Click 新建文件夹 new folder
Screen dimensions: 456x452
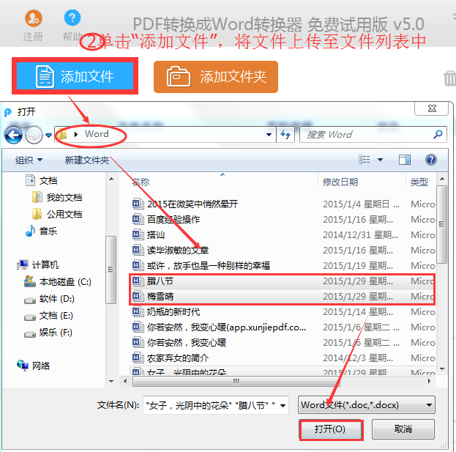86,160
